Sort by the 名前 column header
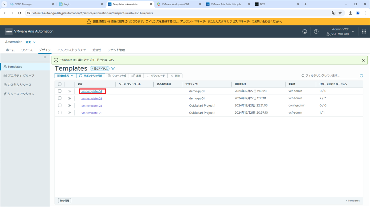Viewport: 370px width, 207px height. click(x=80, y=84)
